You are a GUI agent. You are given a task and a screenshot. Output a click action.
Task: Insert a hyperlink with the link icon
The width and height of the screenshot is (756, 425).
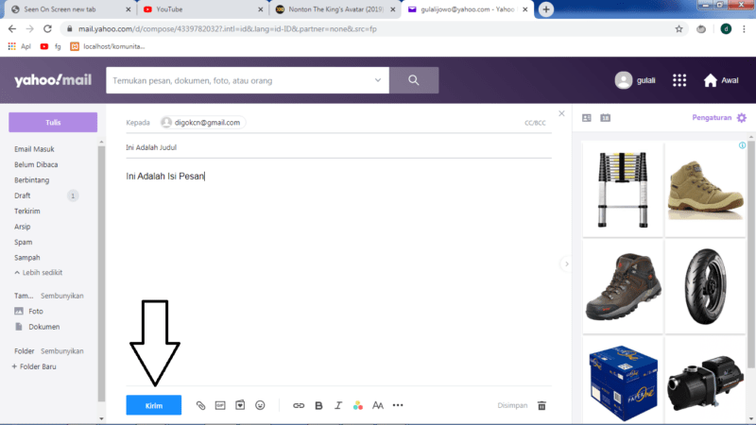point(299,406)
